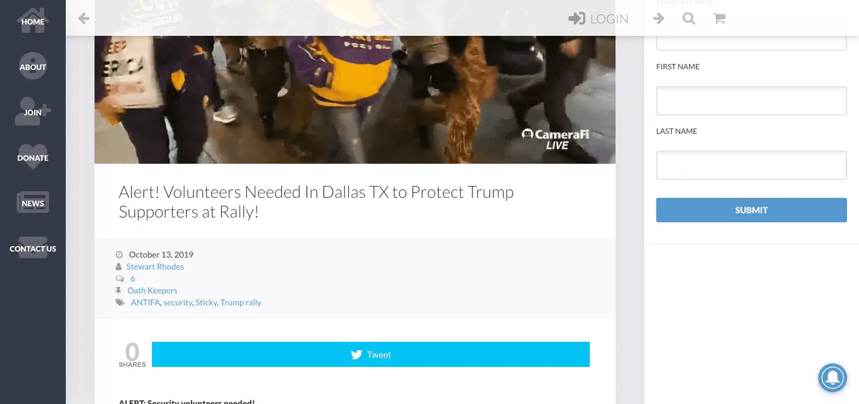
Task: Open the shopping cart icon
Action: 720,19
